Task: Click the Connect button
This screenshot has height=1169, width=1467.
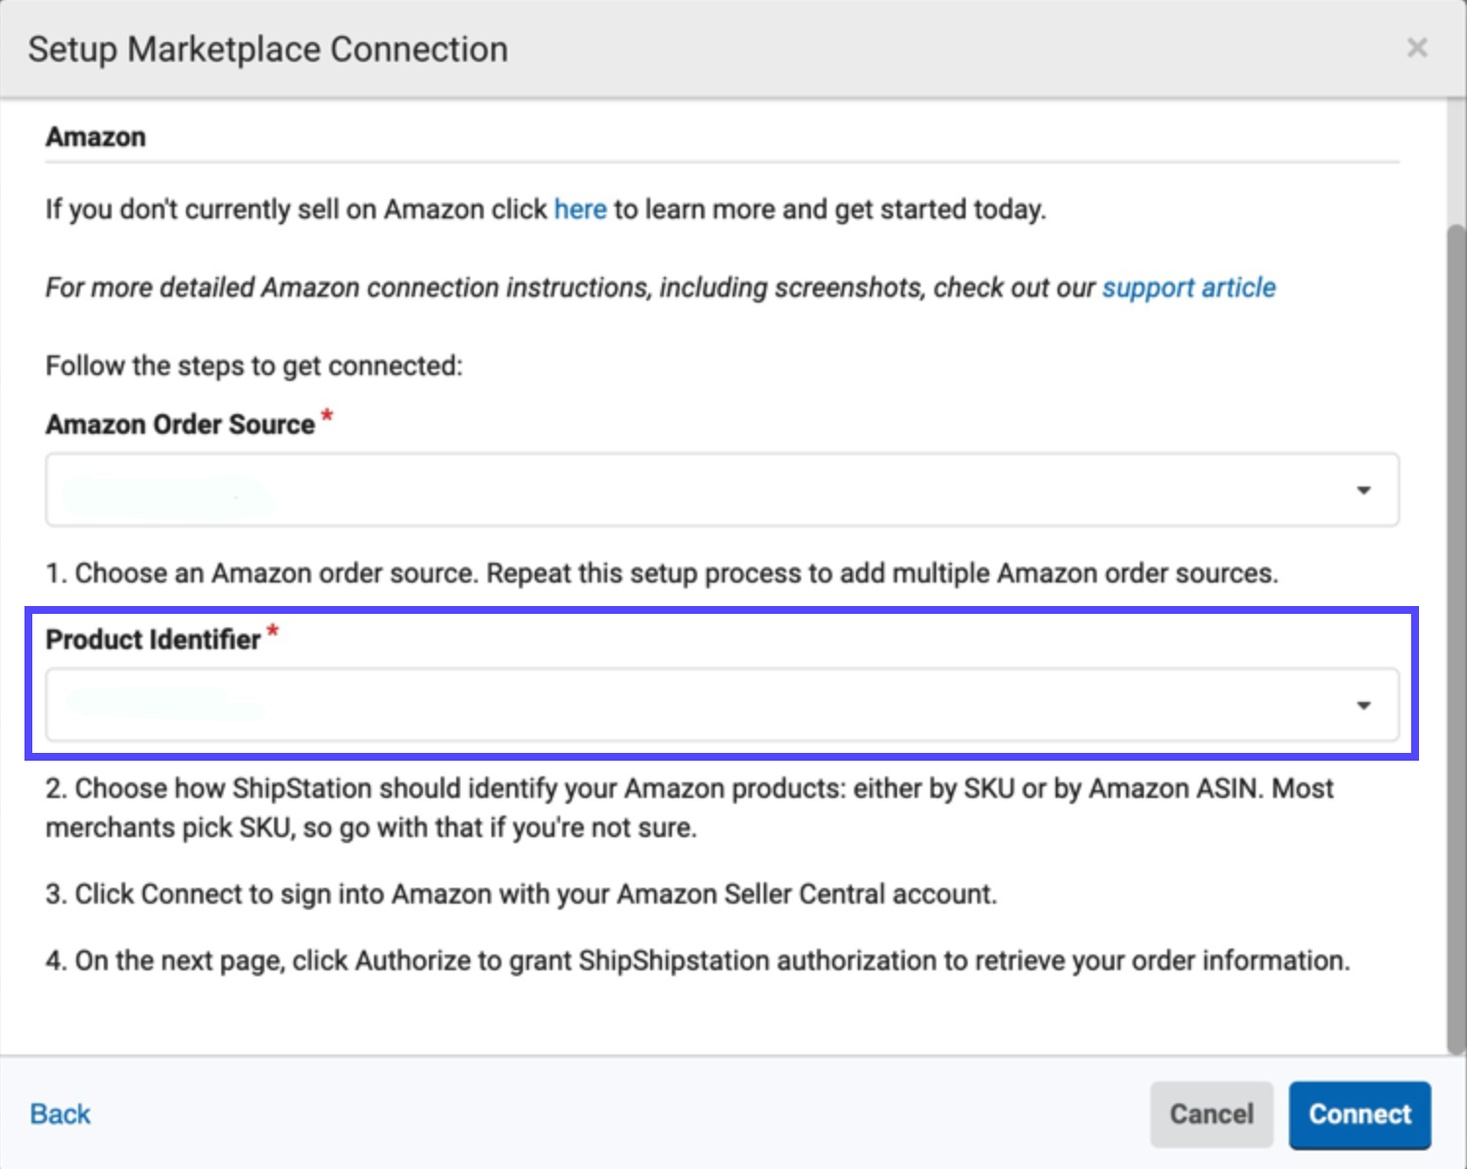Action: (x=1359, y=1114)
